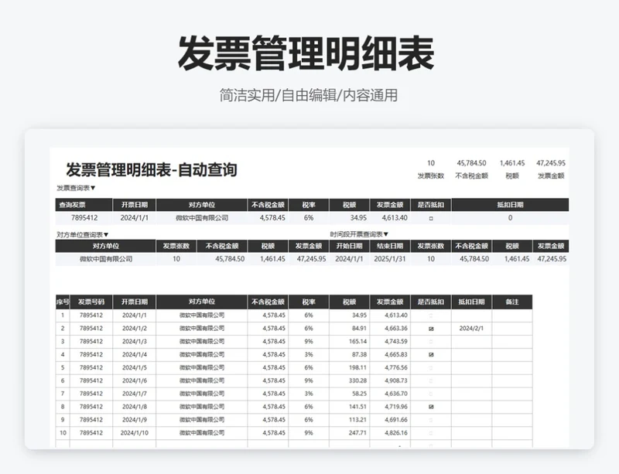619x474 pixels.
Task: Click the 开始日期 column header
Action: tap(349, 246)
